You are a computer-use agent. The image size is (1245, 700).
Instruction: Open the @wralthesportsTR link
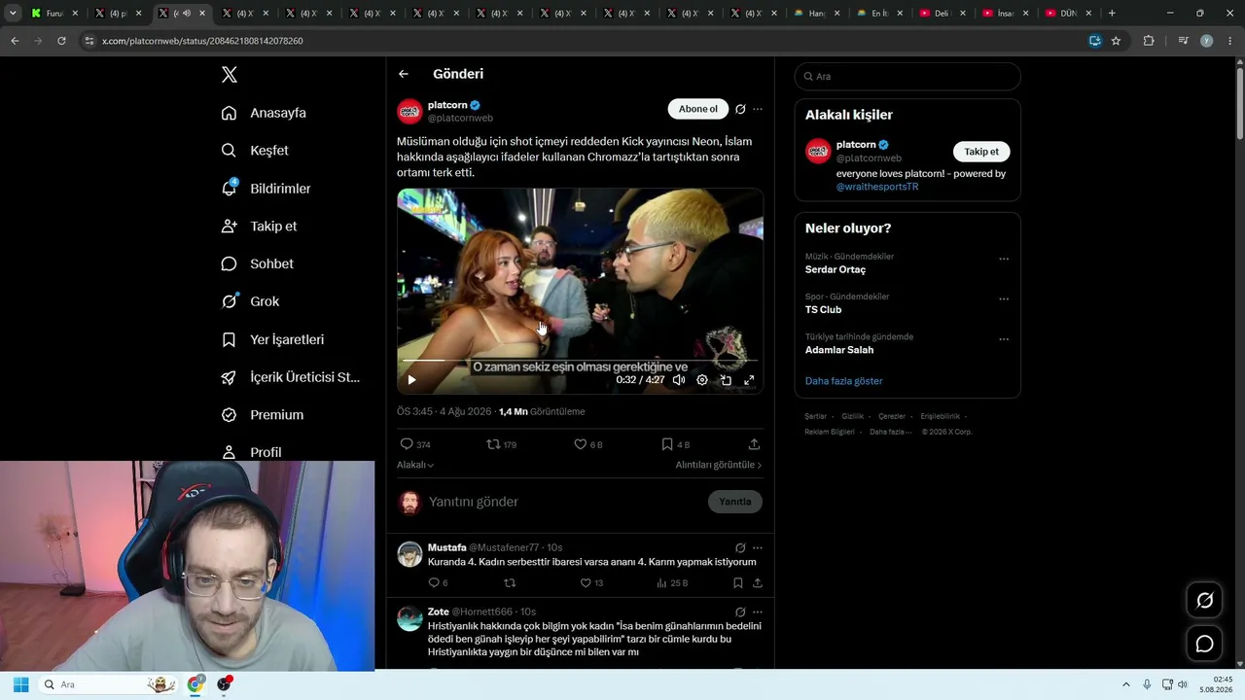tap(877, 187)
